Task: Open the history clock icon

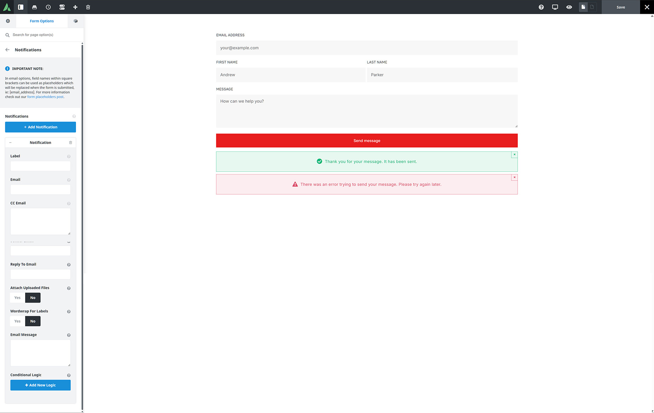Action: [x=48, y=7]
